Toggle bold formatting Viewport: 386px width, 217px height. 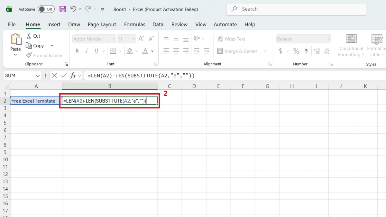pos(77,51)
